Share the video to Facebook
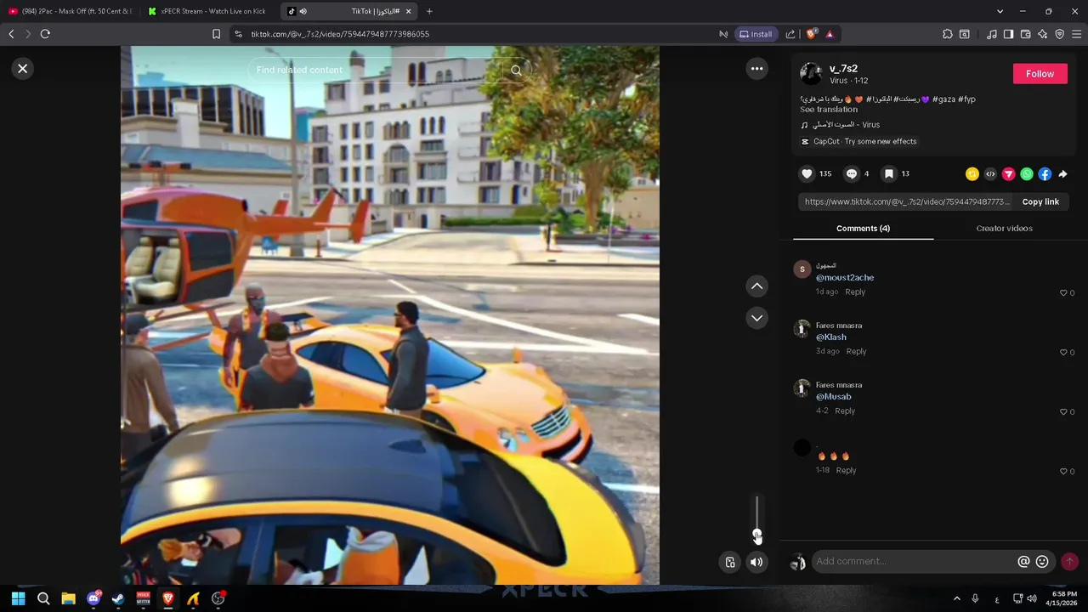 (x=1045, y=174)
